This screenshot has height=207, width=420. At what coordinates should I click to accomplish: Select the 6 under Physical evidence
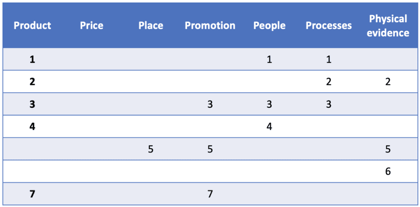click(388, 171)
